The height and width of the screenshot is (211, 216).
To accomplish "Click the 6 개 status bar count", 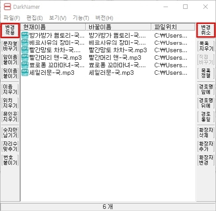I will tap(108, 207).
